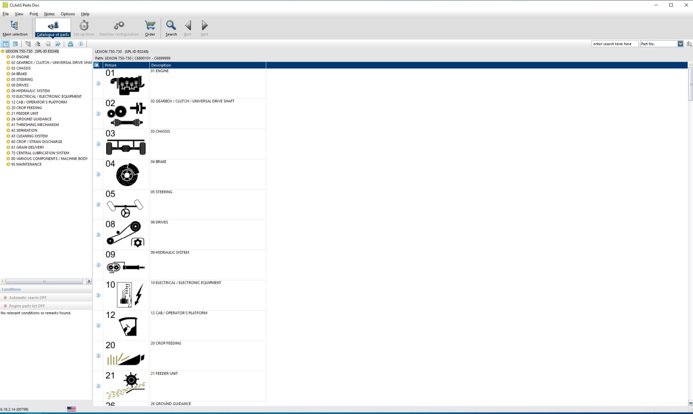Select 43 CLEANING SYSTEM tree item
693x414 pixels.
[x=29, y=136]
